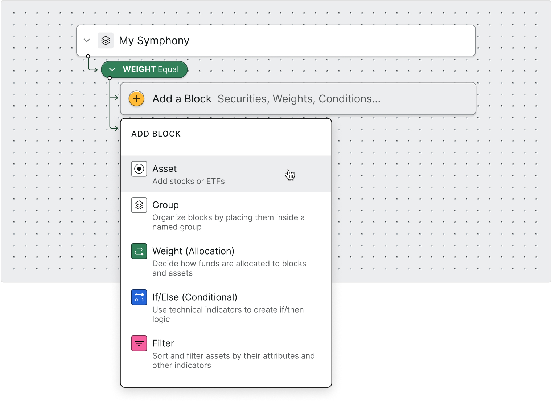Screen dimensions: 551x403
Task: Click the Add a Block bar
Action: pos(298,99)
